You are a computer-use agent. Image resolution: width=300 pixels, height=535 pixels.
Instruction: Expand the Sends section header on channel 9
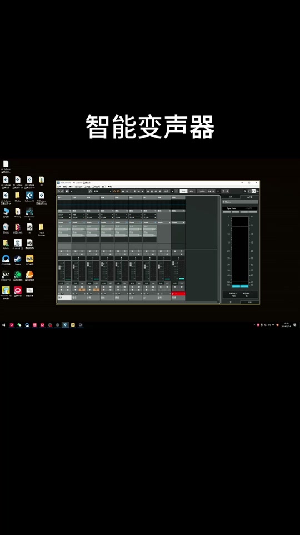click(178, 222)
